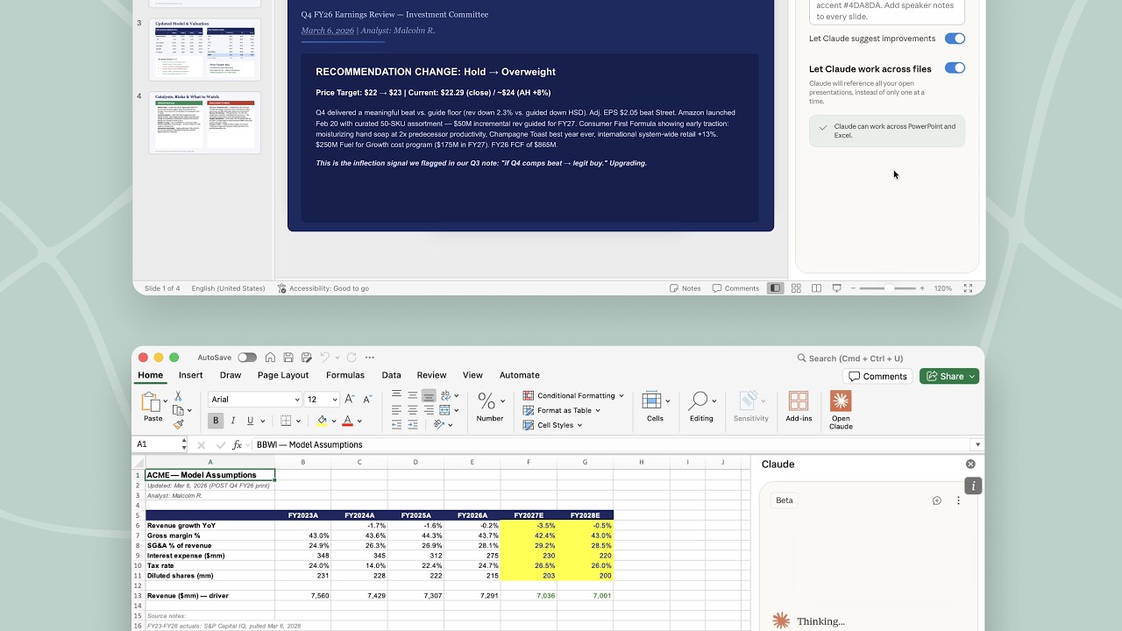Start PowerPoint slide show from status bar
This screenshot has height=631, width=1122.
[836, 288]
